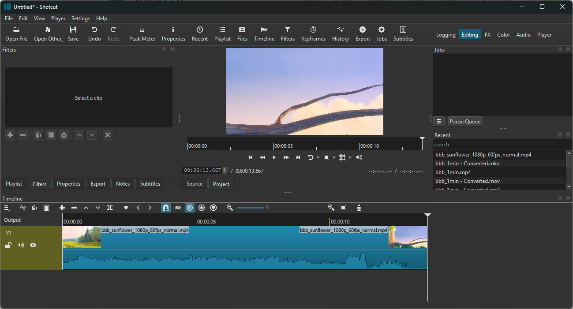Split clip at playhead in timeline

click(110, 208)
